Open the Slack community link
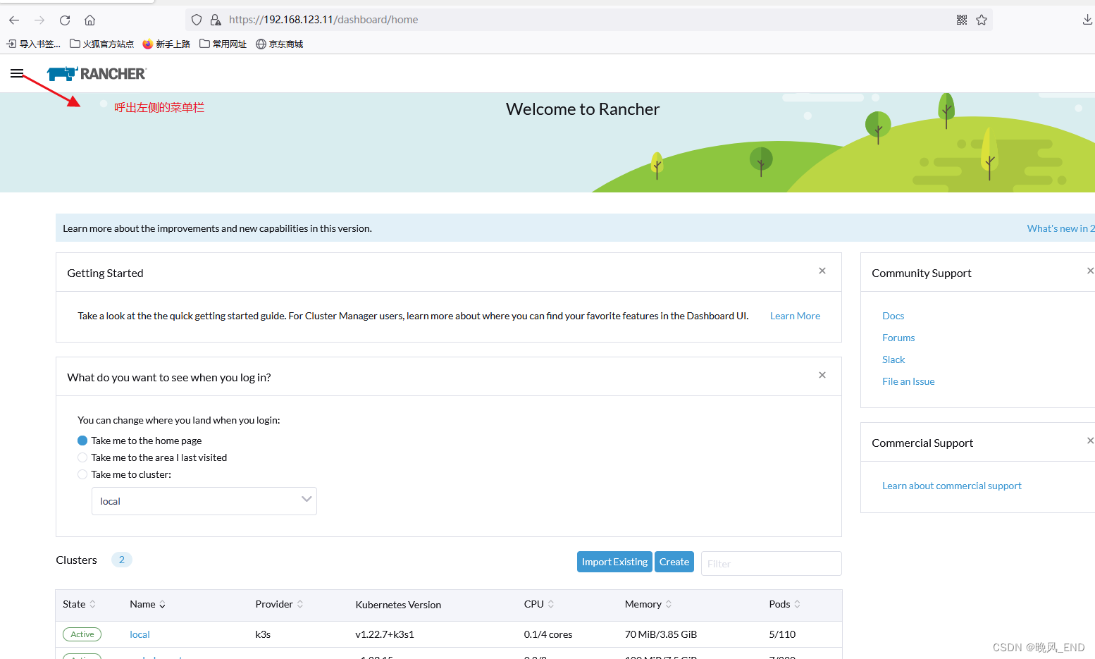The image size is (1095, 659). (893, 359)
